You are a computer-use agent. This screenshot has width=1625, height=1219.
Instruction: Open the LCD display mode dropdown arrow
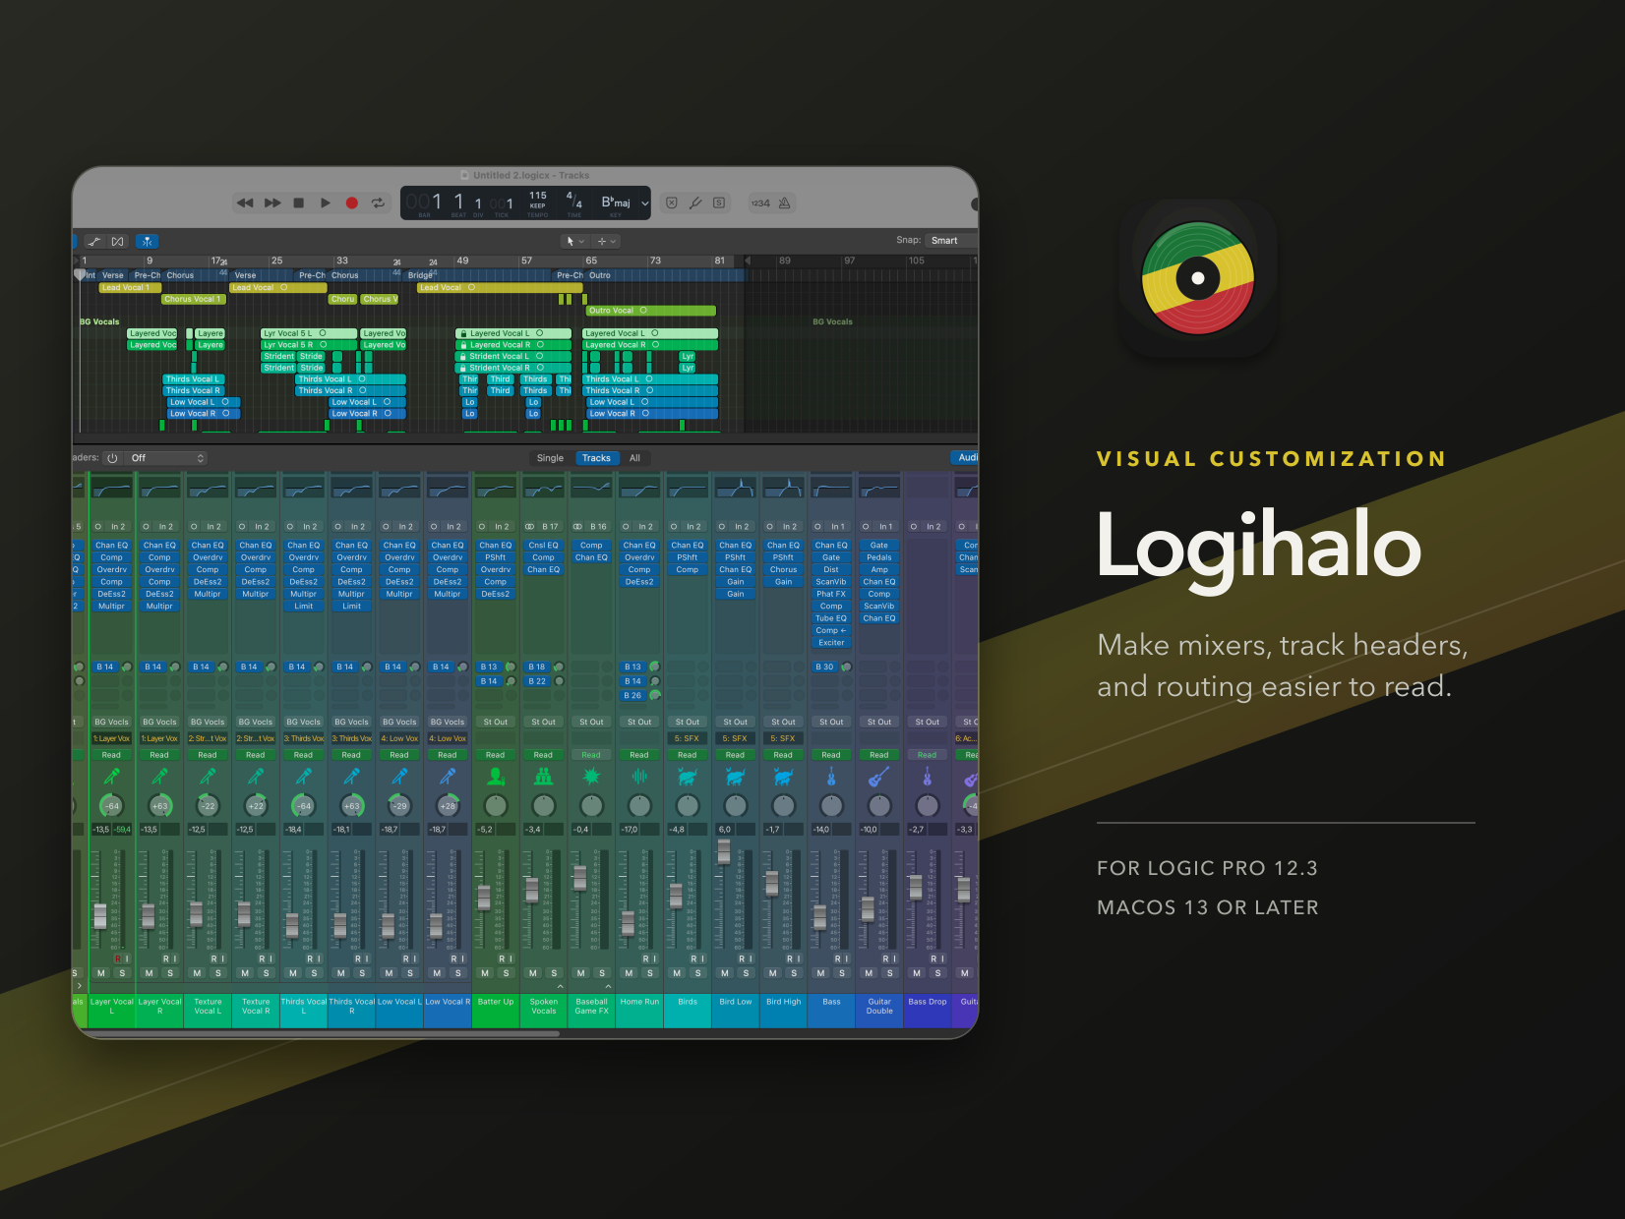645,203
